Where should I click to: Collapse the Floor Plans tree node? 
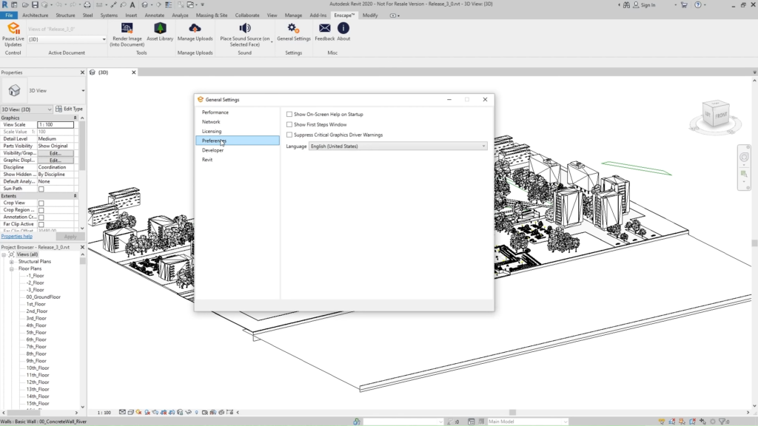12,268
